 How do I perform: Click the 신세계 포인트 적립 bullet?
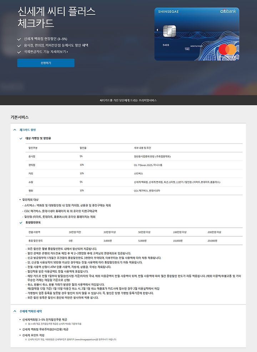click(x=33, y=335)
